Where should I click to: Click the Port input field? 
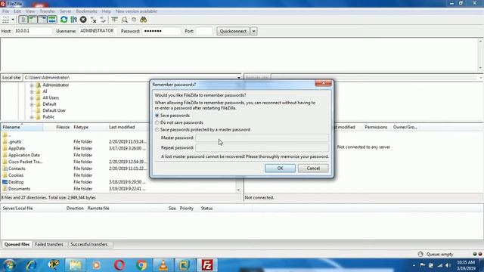click(204, 31)
